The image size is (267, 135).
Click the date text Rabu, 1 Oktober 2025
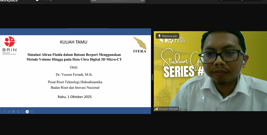[75, 97]
